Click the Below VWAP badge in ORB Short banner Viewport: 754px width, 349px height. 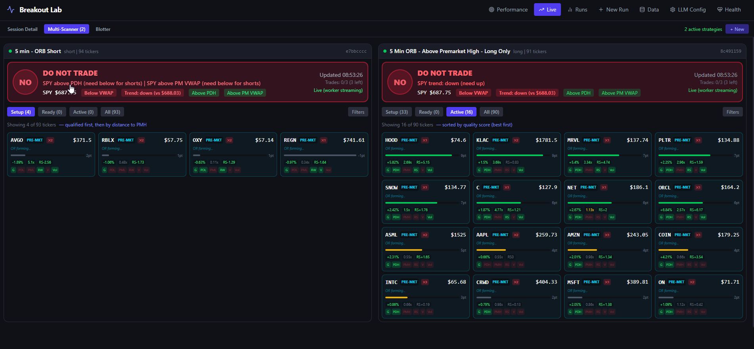click(x=99, y=93)
